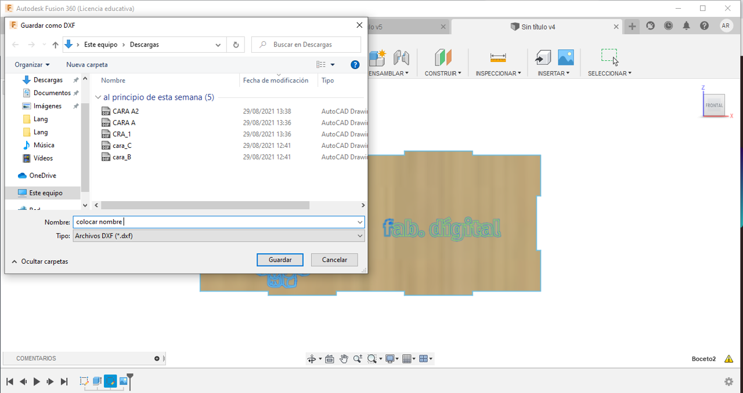Open the AR user profile
This screenshot has height=393, width=743.
[726, 26]
